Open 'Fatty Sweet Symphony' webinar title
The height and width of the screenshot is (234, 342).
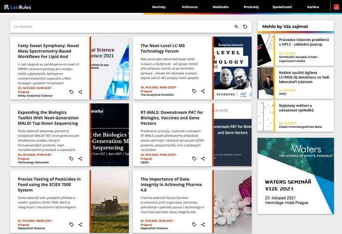[x=48, y=51]
